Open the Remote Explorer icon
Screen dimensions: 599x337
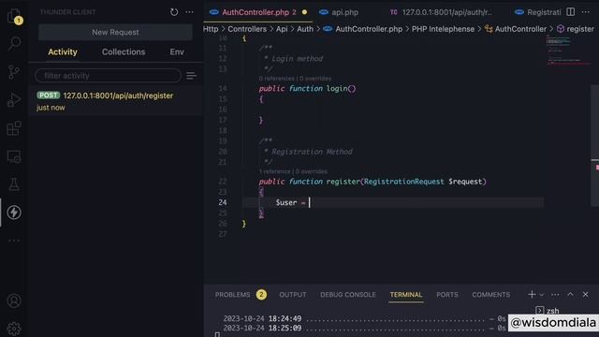tap(14, 156)
